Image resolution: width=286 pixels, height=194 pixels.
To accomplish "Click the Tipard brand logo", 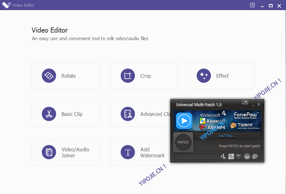I will click(245, 125).
